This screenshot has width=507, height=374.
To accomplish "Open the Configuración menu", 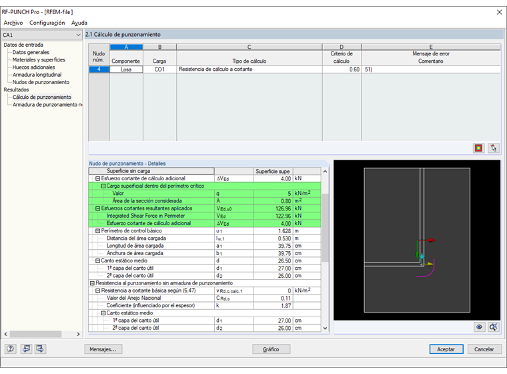I will [x=47, y=23].
